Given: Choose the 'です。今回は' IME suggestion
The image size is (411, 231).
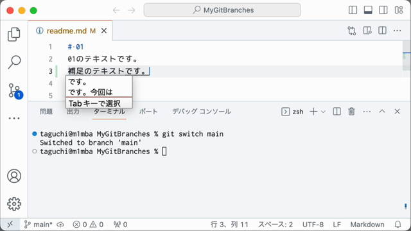Looking at the screenshot, I should point(99,92).
